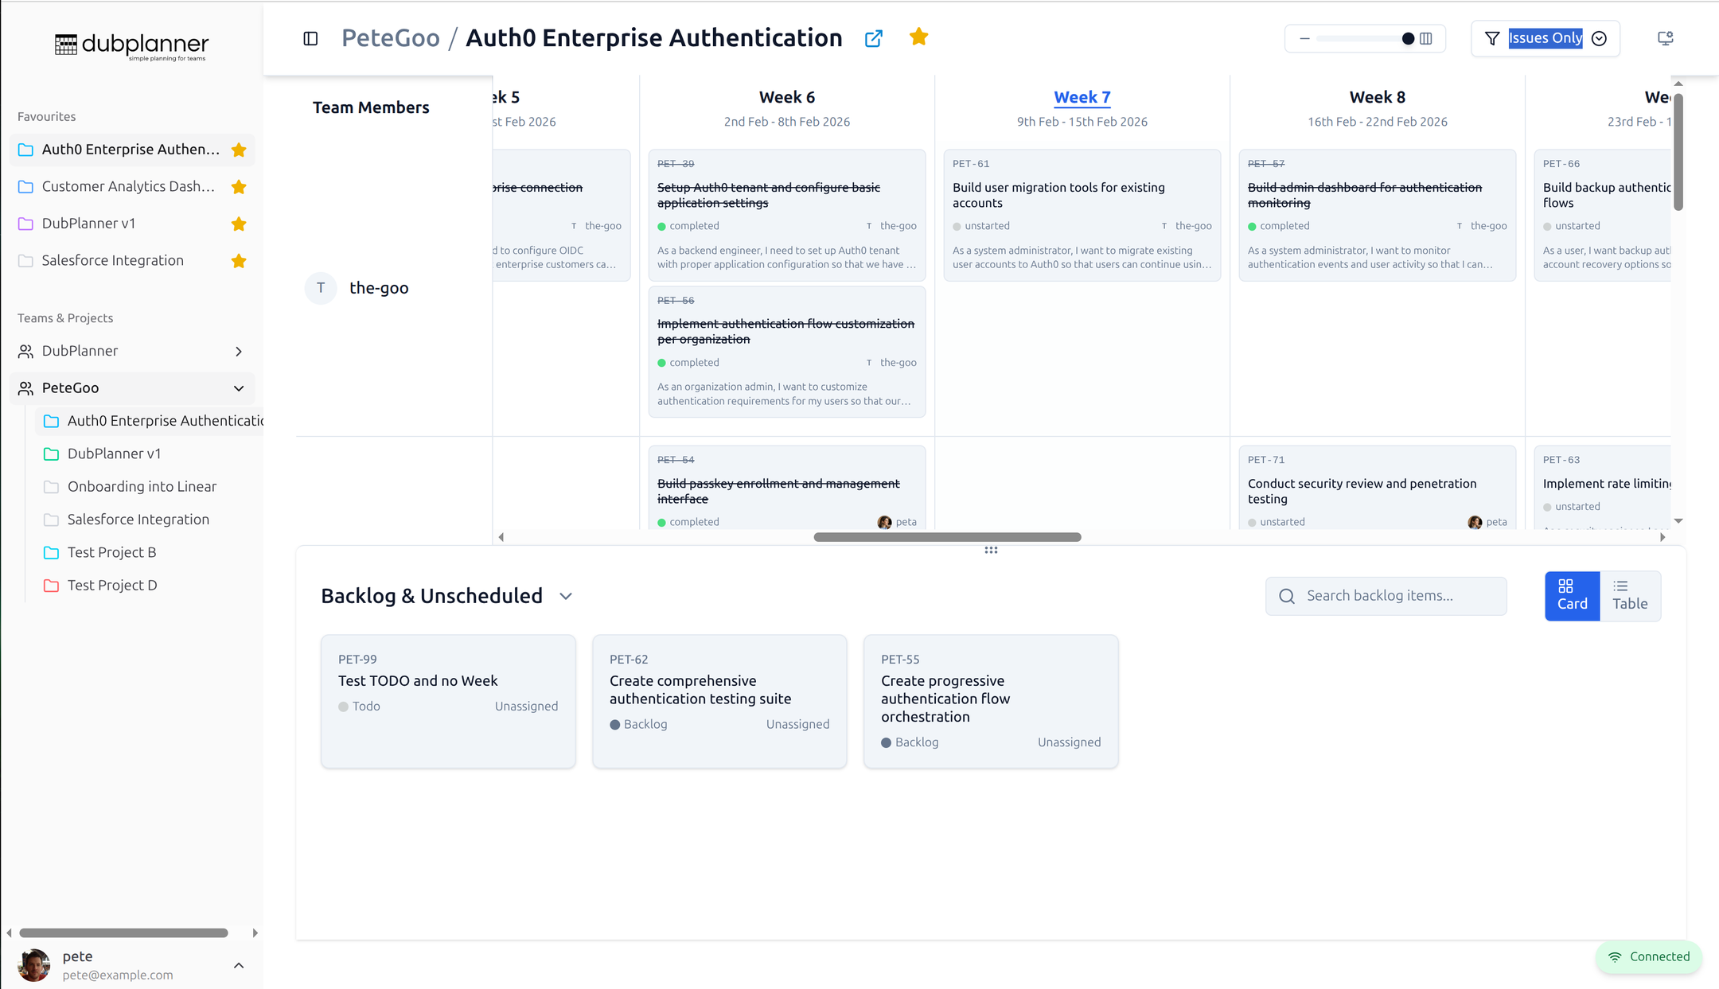Toggle the Salesforce Integration favourite star

point(239,261)
